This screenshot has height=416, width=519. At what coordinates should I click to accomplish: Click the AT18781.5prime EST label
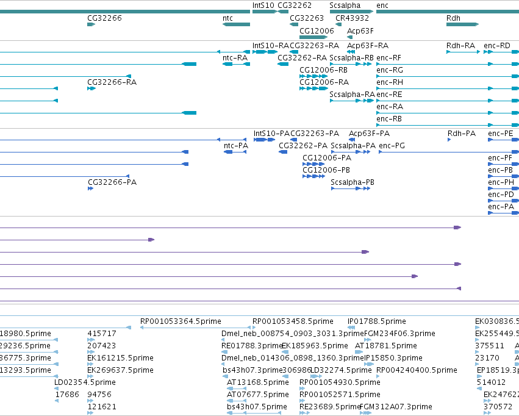point(385,346)
